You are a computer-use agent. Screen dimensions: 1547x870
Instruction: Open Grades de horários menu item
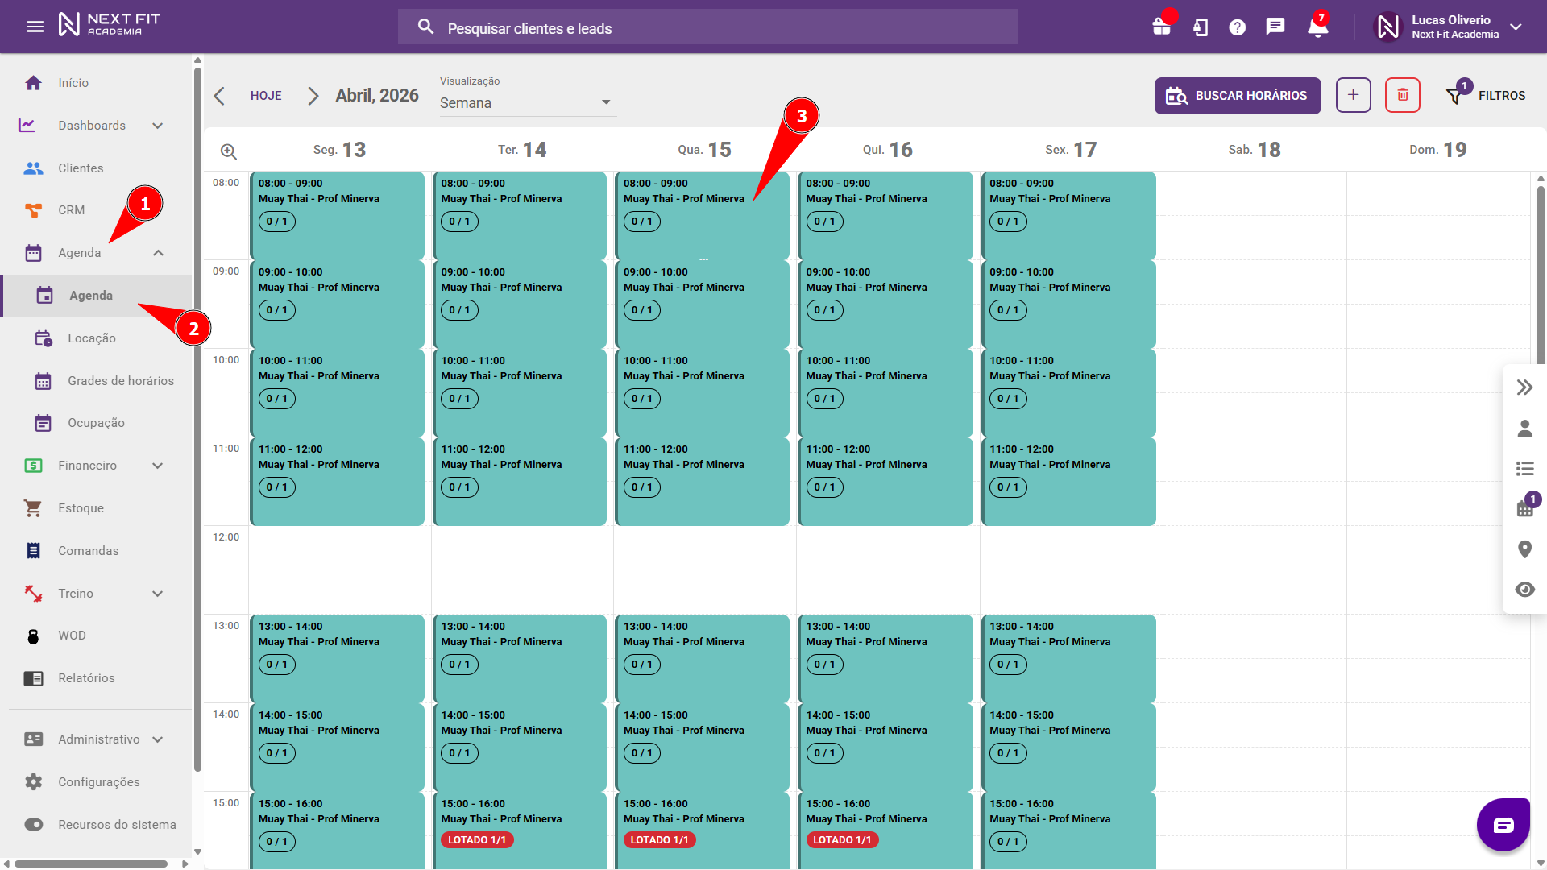pos(120,380)
